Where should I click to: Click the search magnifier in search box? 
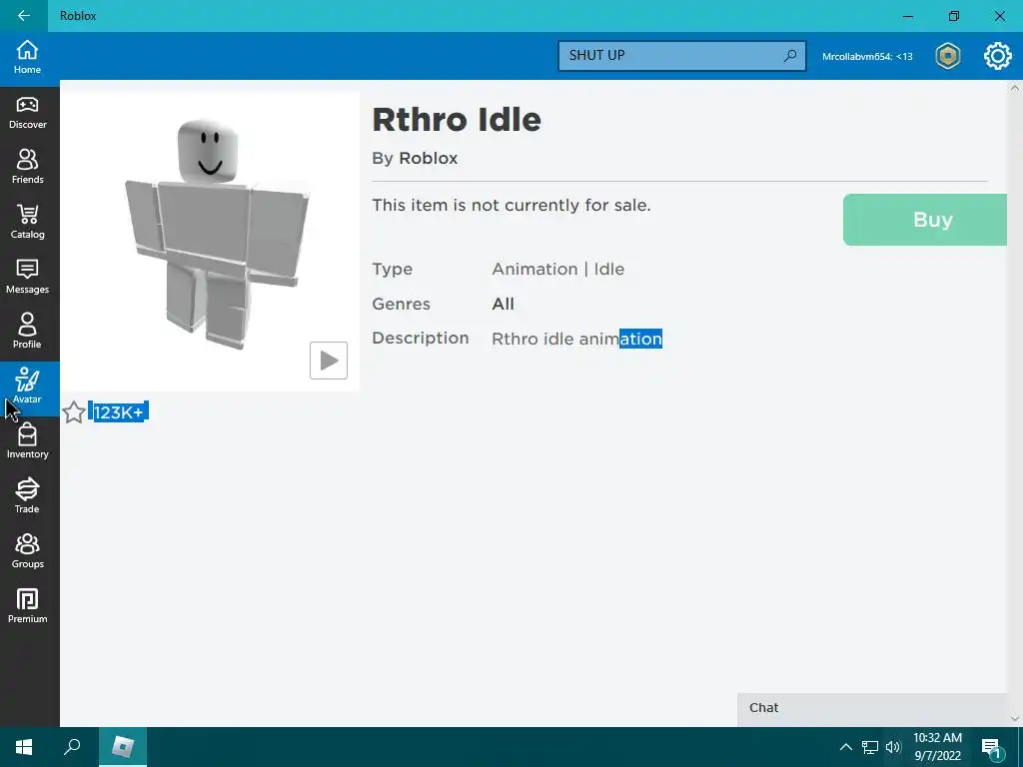[790, 56]
